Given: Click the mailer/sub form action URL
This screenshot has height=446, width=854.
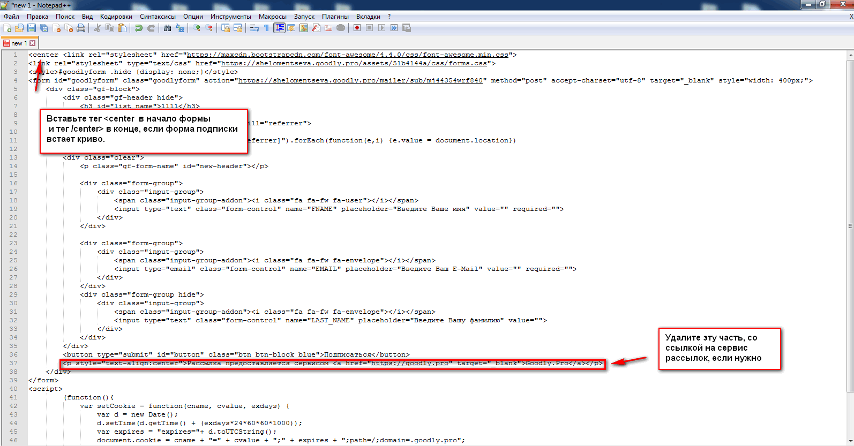Looking at the screenshot, I should [361, 80].
